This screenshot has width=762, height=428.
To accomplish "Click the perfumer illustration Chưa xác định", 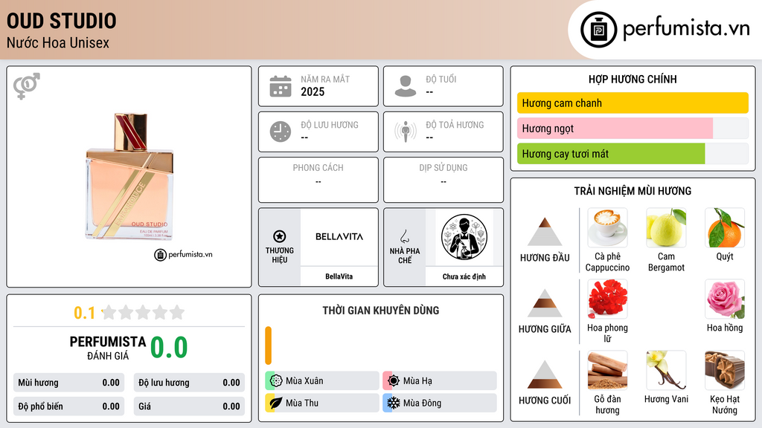I will [464, 237].
